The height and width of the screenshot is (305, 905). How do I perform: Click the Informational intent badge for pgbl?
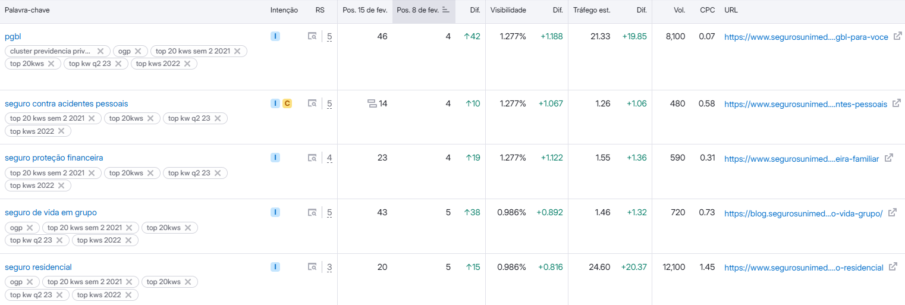pos(275,36)
